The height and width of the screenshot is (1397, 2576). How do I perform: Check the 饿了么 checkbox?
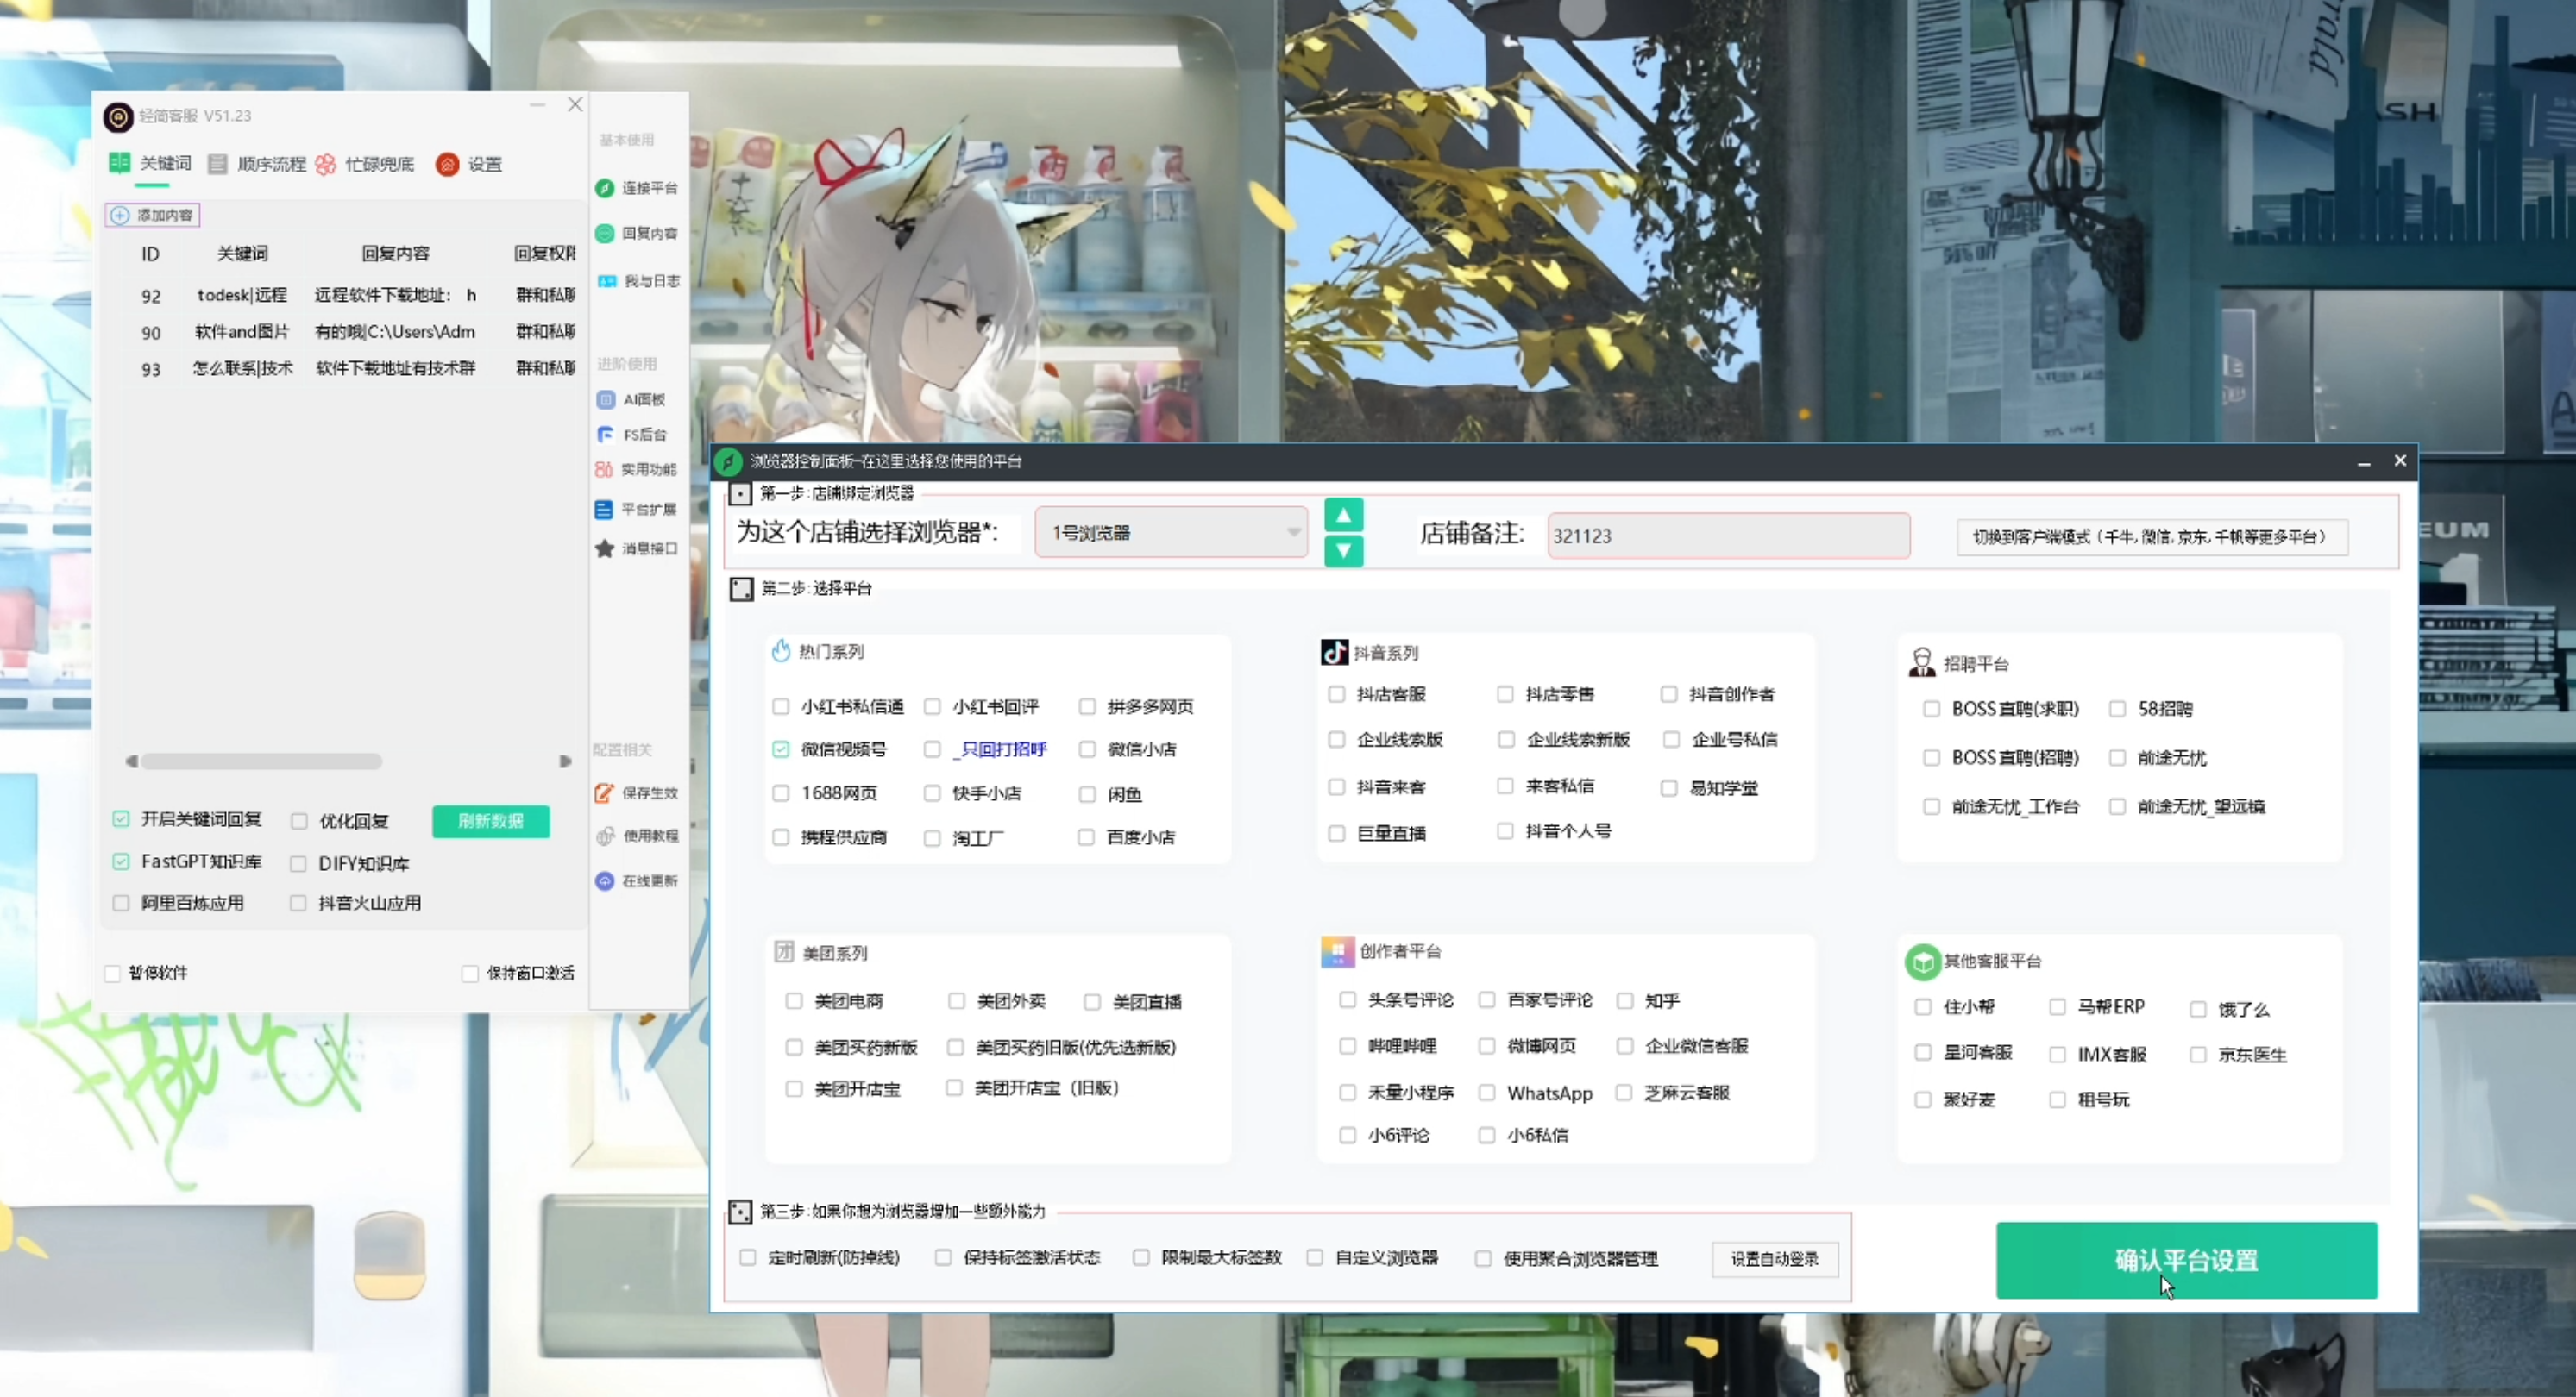[x=2198, y=1009]
